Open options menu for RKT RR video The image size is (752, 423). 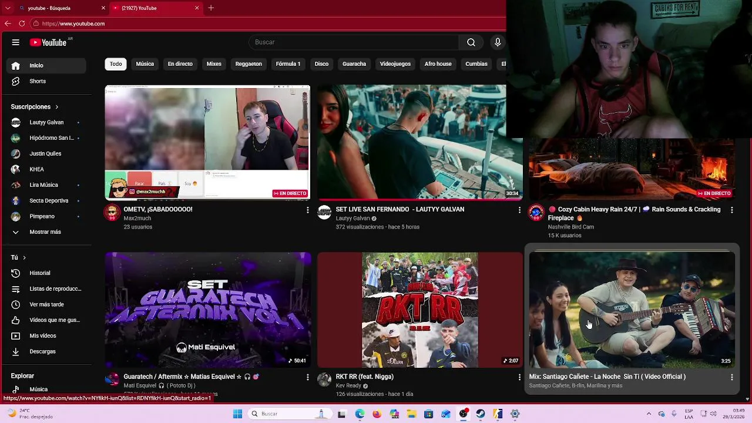click(x=519, y=377)
